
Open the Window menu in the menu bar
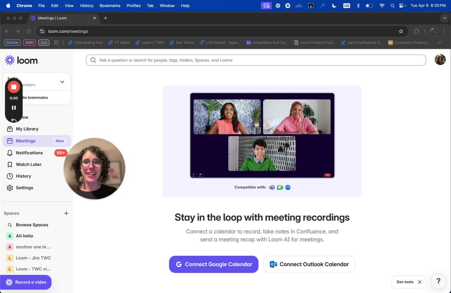pyautogui.click(x=167, y=6)
